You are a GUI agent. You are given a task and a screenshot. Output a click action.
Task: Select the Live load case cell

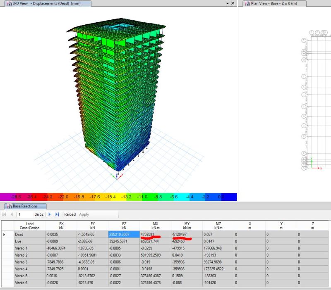tap(29, 241)
